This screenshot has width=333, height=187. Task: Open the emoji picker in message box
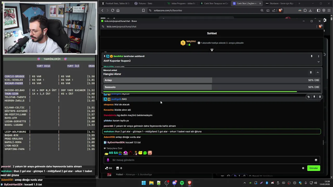tap(316, 160)
